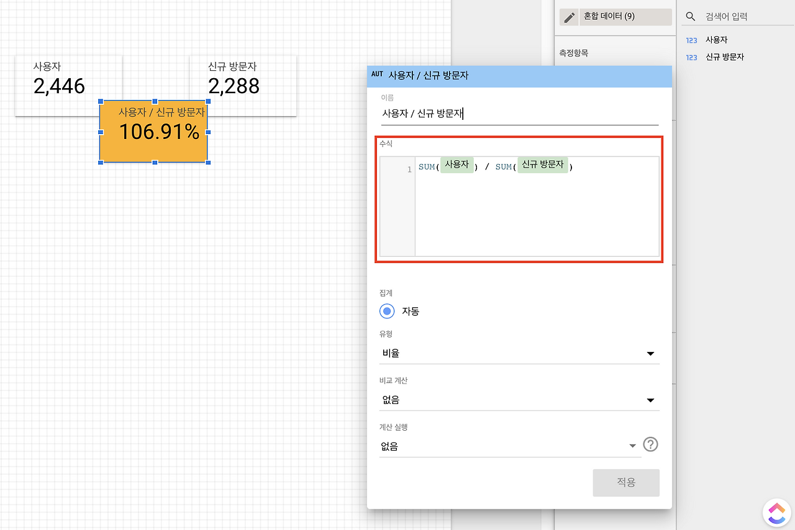Open ClickUp via the floating corner icon

(776, 512)
